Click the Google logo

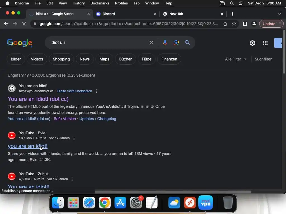click(x=20, y=43)
